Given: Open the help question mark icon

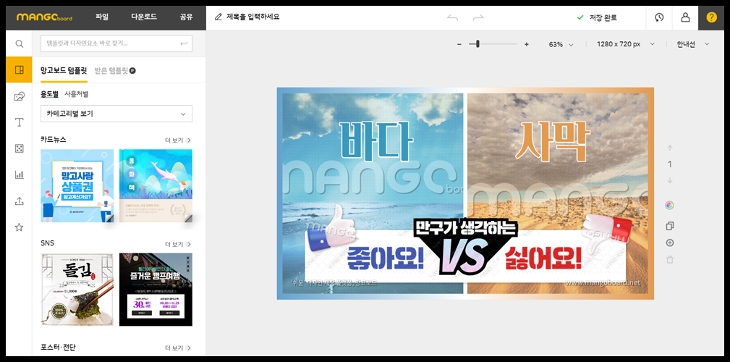Looking at the screenshot, I should (711, 17).
